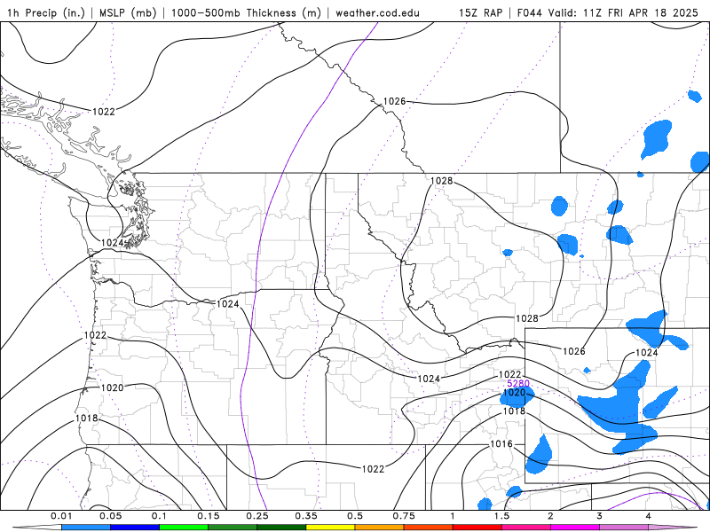Image resolution: width=710 pixels, height=532 pixels.
Task: Click the purple 5280 thickness label
Action: coord(518,384)
